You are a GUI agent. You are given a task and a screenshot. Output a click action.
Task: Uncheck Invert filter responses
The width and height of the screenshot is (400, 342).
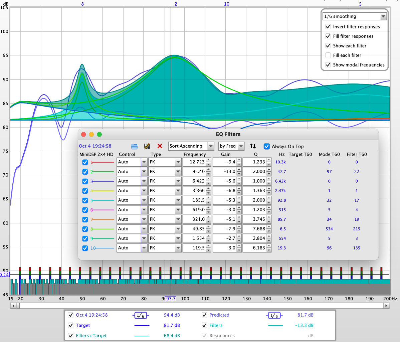[328, 26]
